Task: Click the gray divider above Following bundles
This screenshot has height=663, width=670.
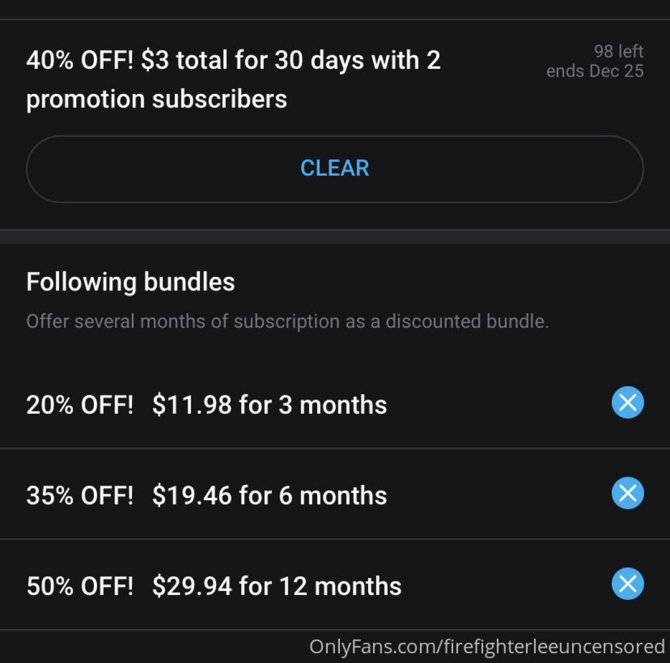Action: point(335,237)
